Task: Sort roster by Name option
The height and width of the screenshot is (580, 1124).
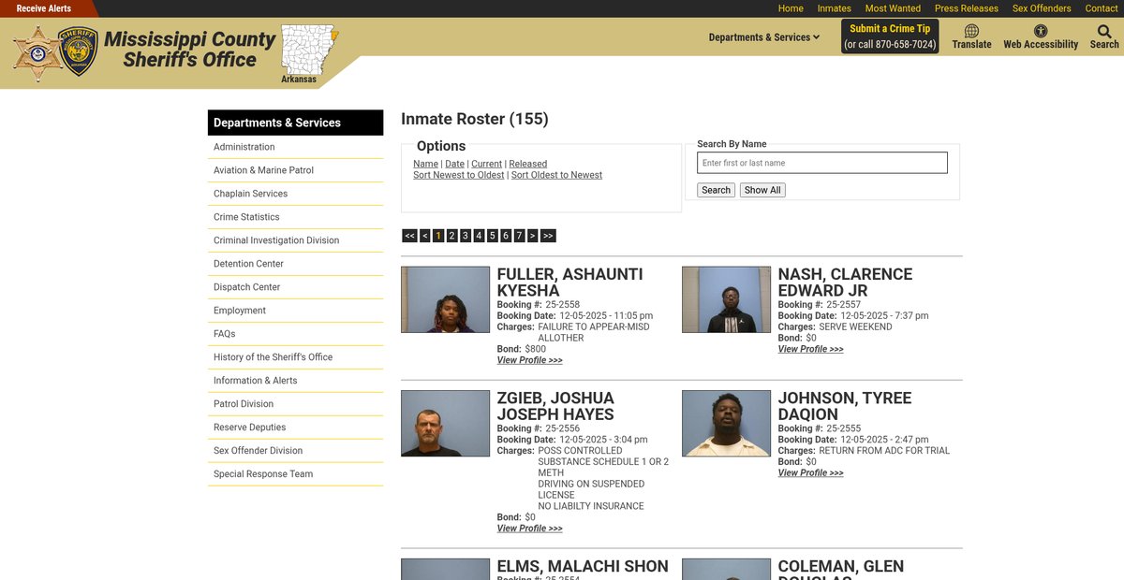Action: [x=425, y=164]
